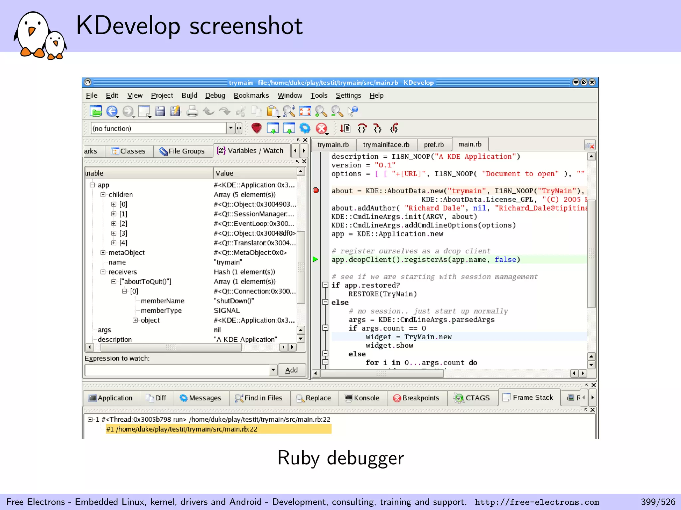Click the floppy disk Save icon

click(x=160, y=111)
